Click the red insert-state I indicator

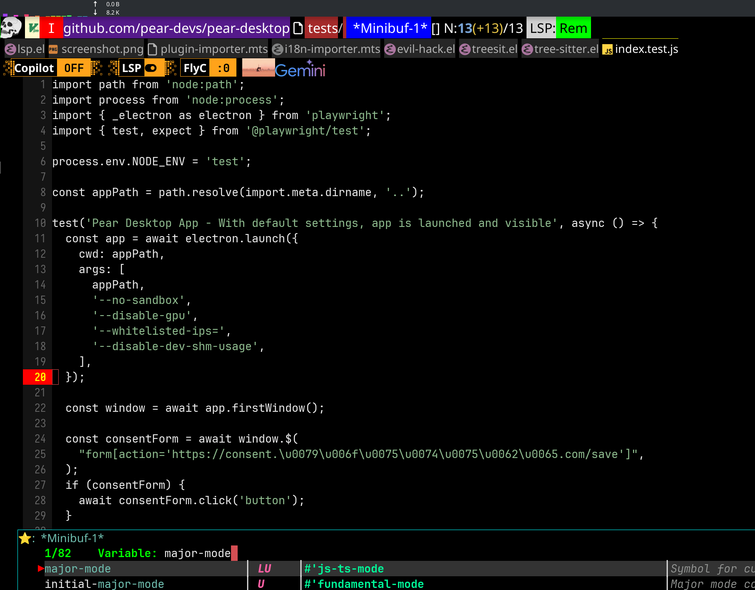click(51, 28)
